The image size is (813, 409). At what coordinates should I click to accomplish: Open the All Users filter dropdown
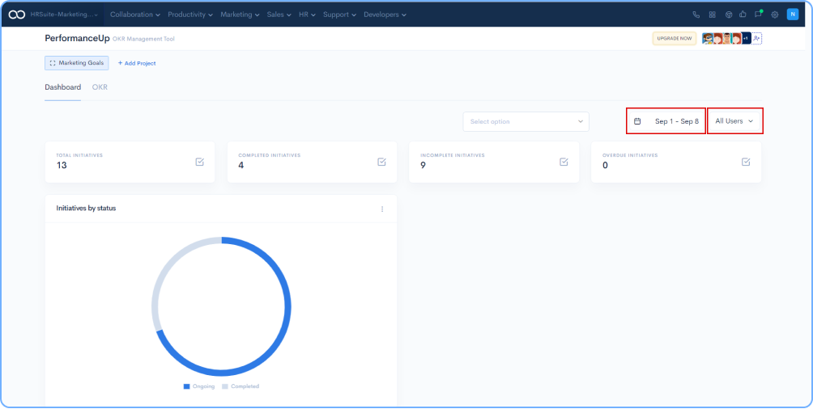point(734,121)
